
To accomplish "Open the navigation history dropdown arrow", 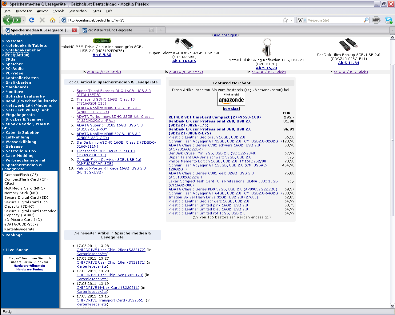I will click(x=23, y=20).
